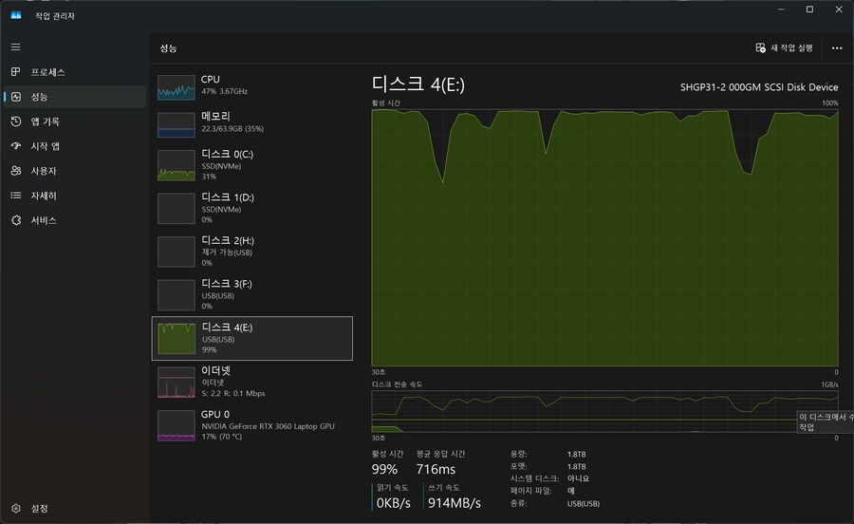The height and width of the screenshot is (524, 854).
Task: Click the 99% 활성 시간 value
Action: 384,469
